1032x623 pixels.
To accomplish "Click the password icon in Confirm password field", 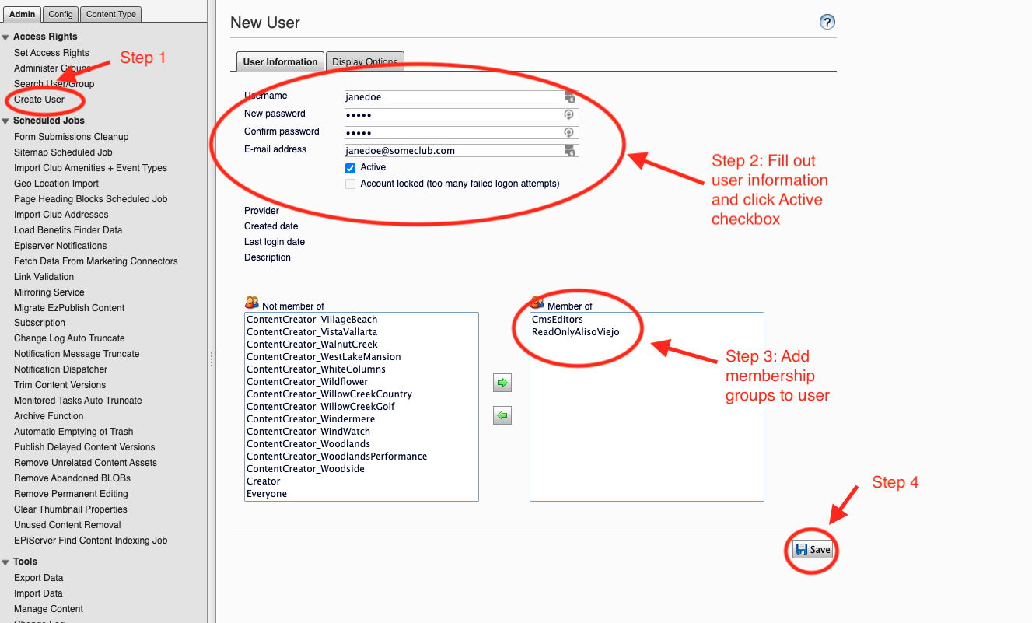I will [569, 132].
